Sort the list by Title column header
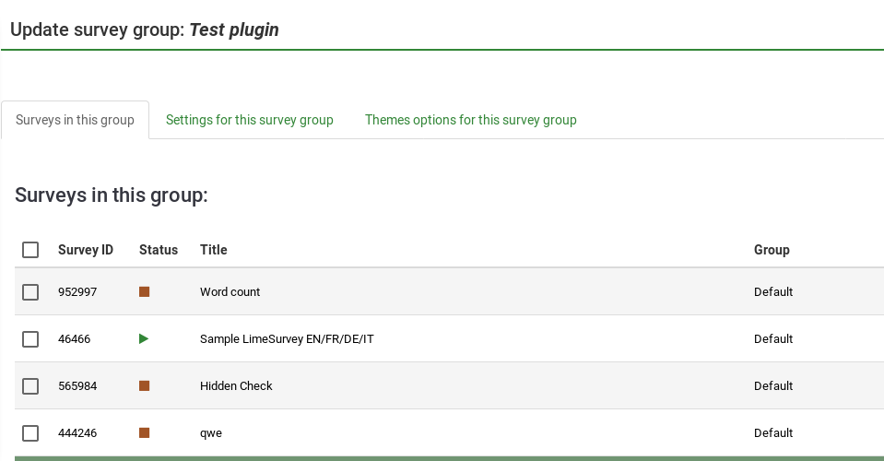This screenshot has height=461, width=884. click(x=213, y=250)
